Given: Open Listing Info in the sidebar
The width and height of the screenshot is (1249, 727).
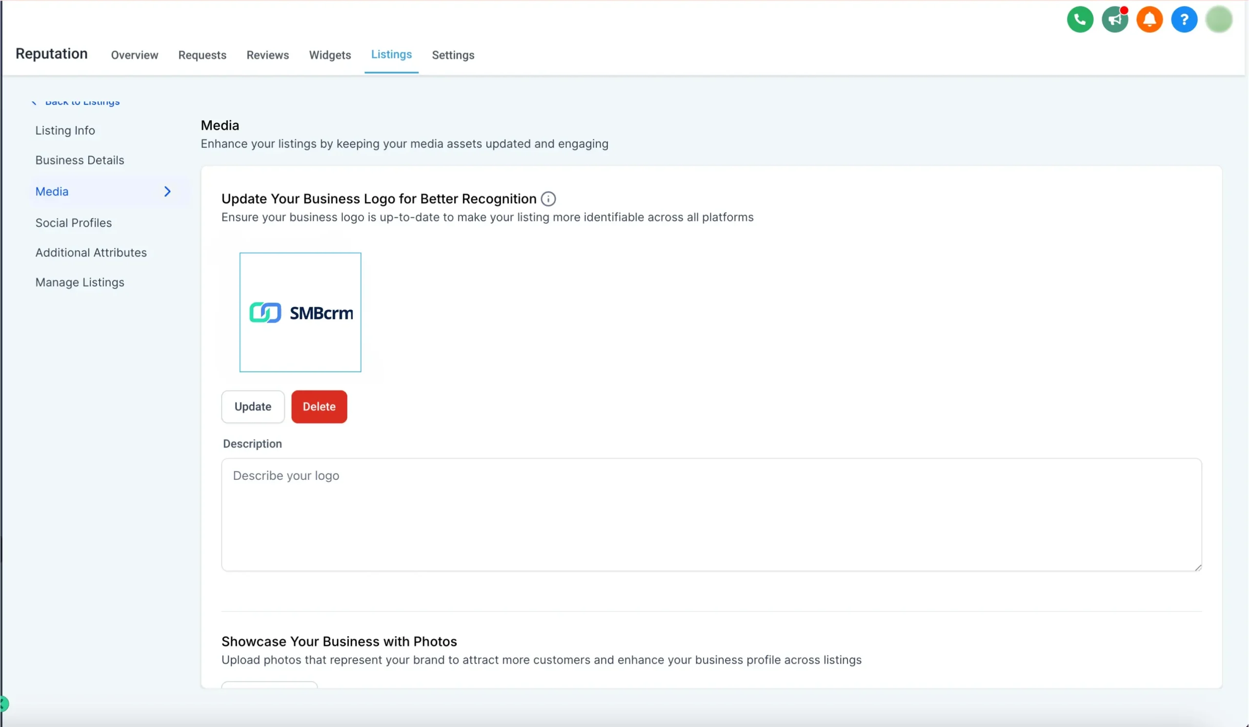Looking at the screenshot, I should [65, 130].
